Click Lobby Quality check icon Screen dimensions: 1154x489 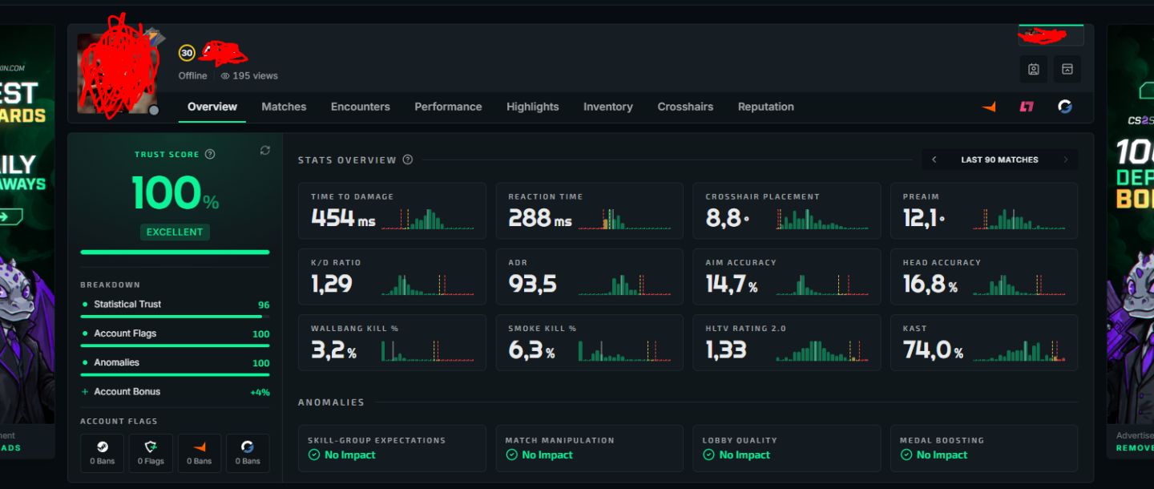(x=708, y=455)
